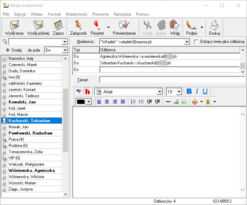The height and width of the screenshot is (205, 247).
Task: Click the Nazwisko, Imię column header
Action: 35,59
